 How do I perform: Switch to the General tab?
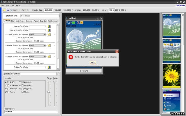(x=29, y=21)
